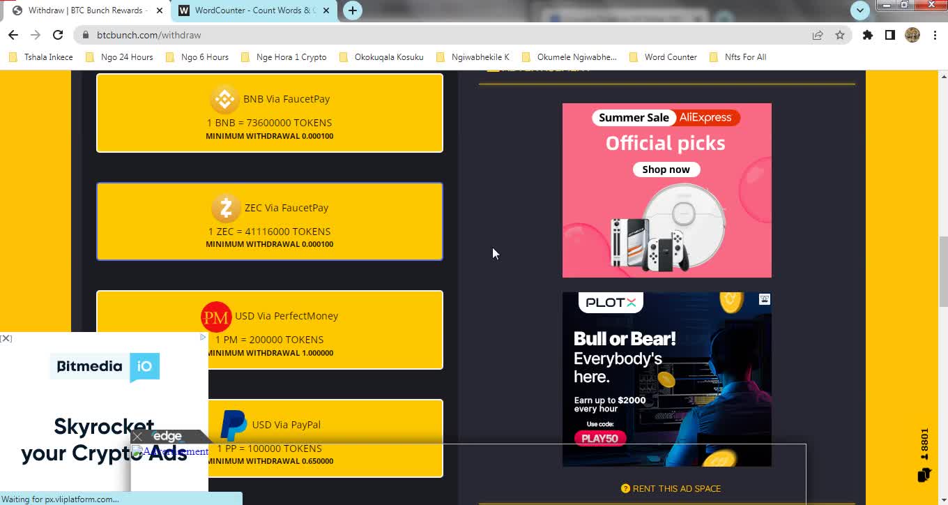Switch to the Withdraw BTC Bunch Rewards tab
The image size is (948, 505).
coord(86,10)
